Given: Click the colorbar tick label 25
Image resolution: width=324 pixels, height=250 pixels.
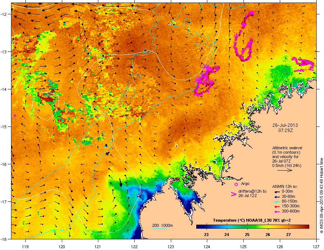Looking at the screenshot, I should point(247,235).
